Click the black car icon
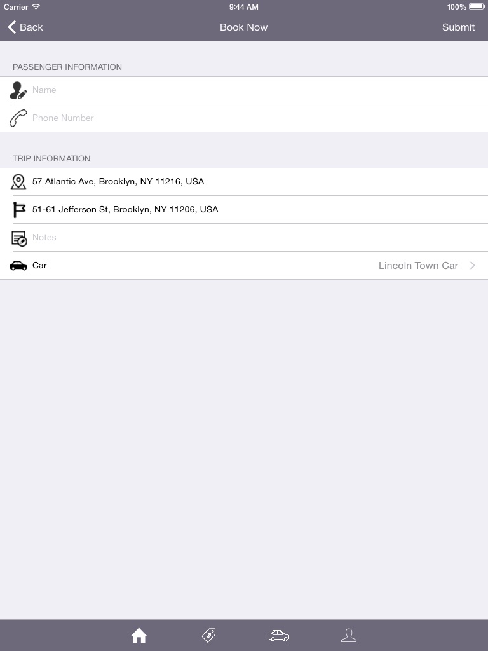 click(x=18, y=266)
